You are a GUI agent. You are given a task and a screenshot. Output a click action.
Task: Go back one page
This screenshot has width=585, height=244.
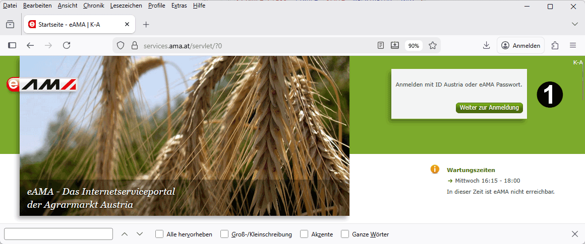tap(30, 45)
